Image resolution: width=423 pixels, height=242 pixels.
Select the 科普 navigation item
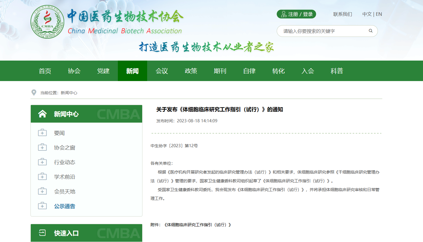pyautogui.click(x=337, y=71)
